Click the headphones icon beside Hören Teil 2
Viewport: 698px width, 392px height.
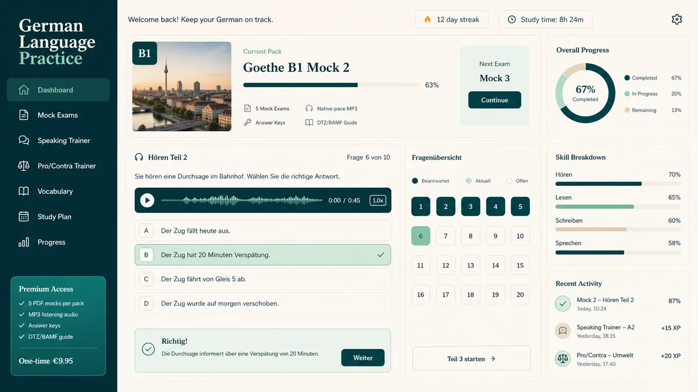139,157
